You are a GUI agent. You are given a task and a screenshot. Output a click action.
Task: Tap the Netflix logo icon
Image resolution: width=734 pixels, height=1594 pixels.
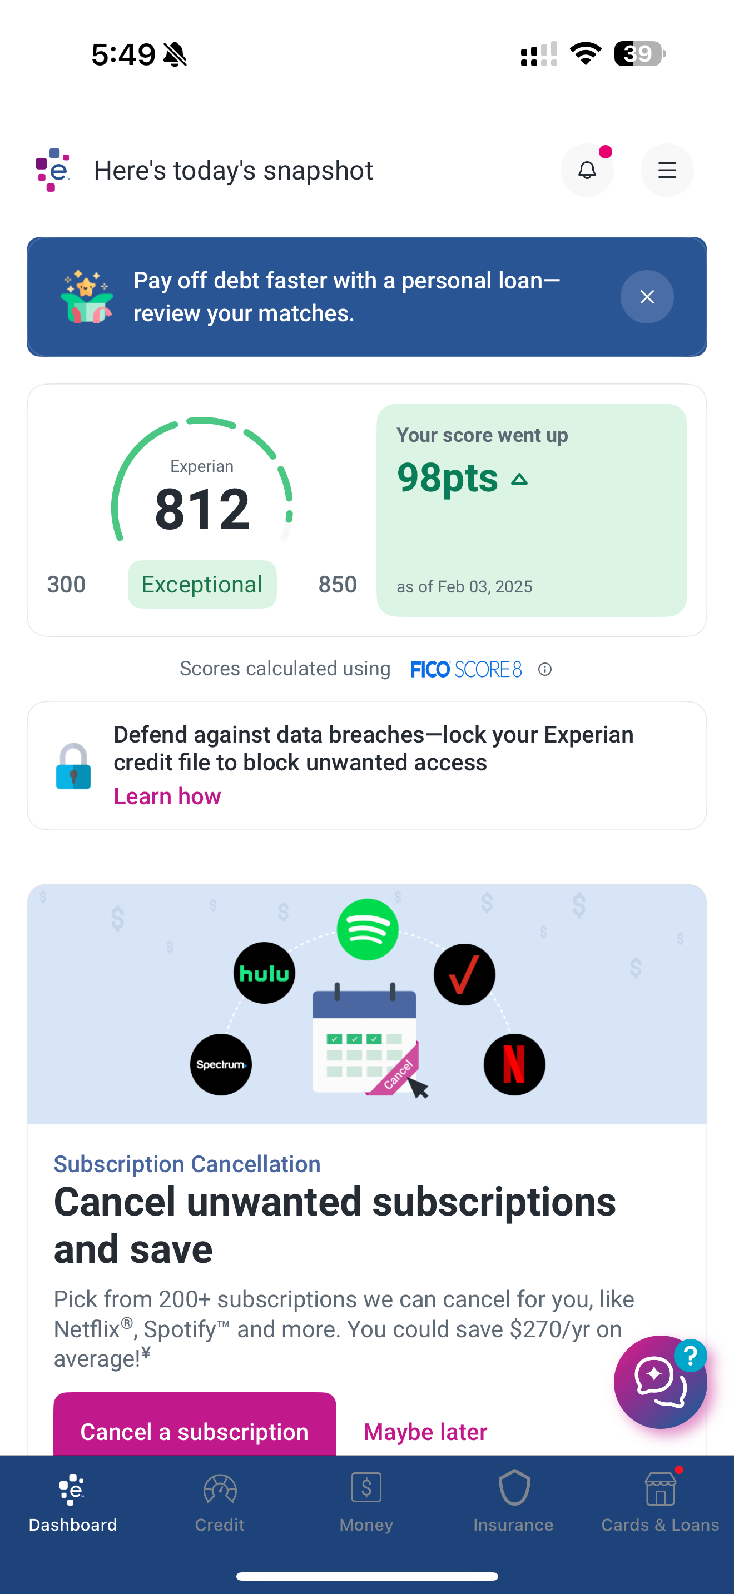(514, 1064)
